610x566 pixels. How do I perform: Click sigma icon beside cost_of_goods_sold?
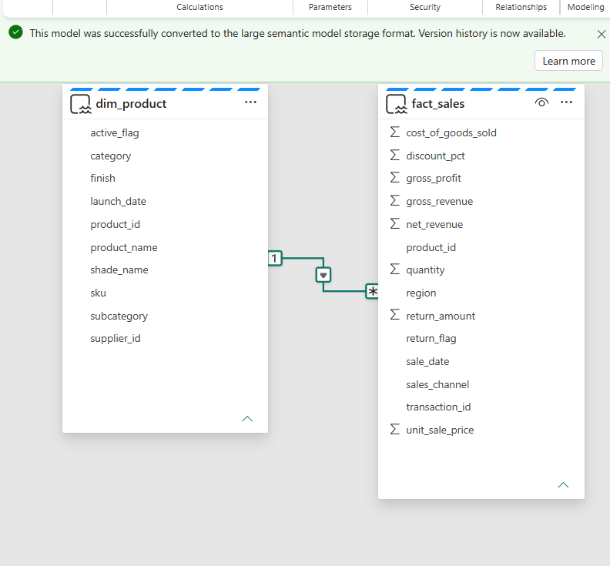pyautogui.click(x=395, y=132)
